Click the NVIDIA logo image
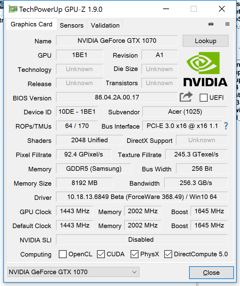This screenshot has width=240, height=286. 205,69
